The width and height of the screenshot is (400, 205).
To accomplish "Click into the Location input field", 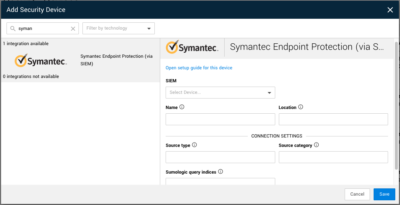I will tap(333, 119).
